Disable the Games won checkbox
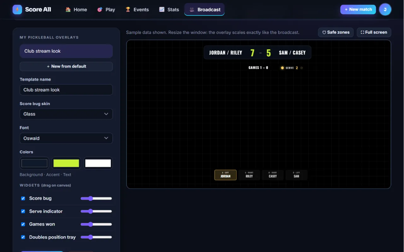The image size is (404, 252). tap(23, 224)
